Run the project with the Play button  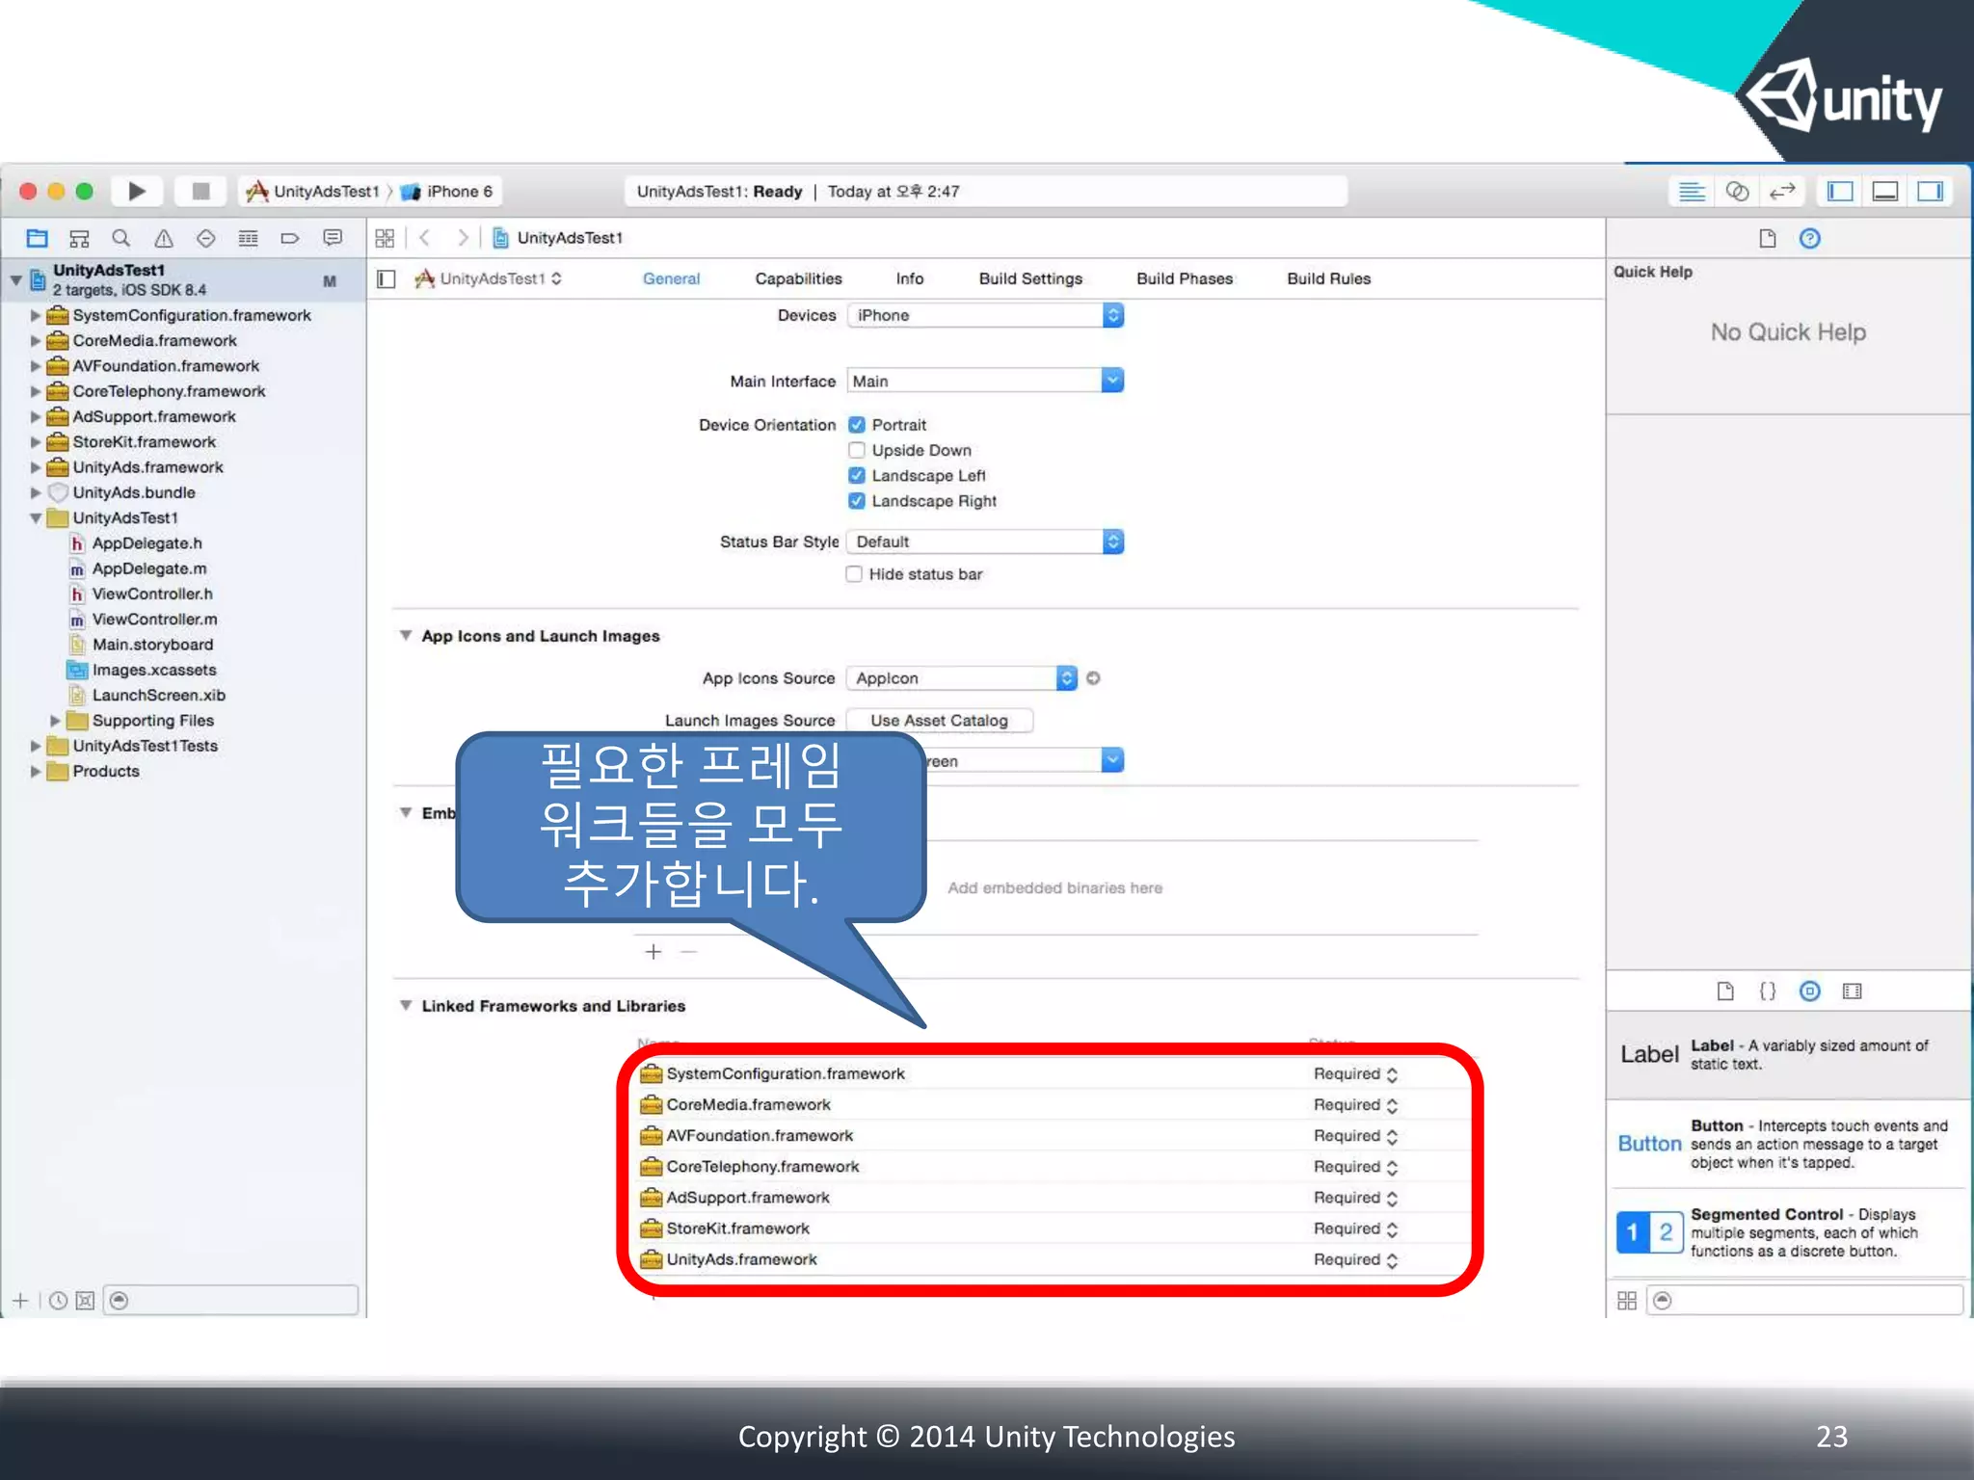point(137,191)
